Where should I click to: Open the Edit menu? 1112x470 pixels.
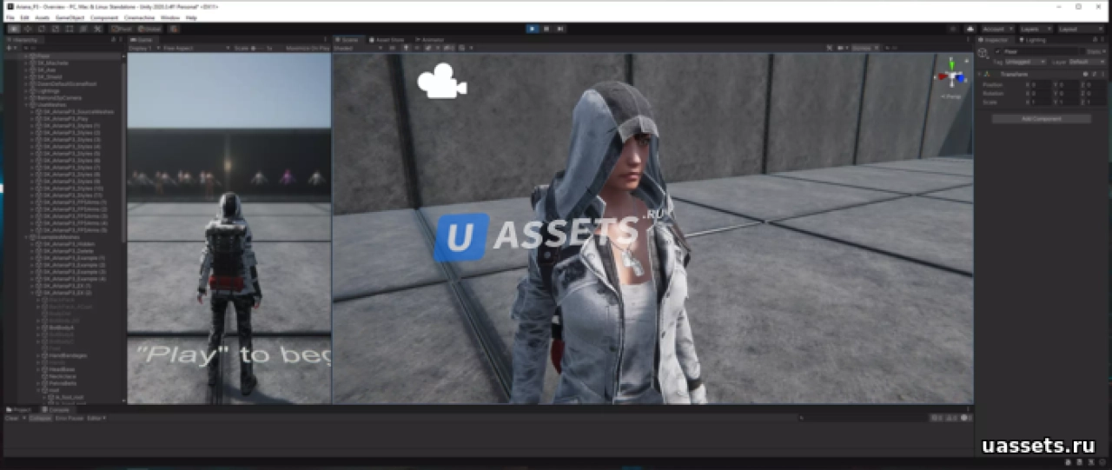point(25,17)
